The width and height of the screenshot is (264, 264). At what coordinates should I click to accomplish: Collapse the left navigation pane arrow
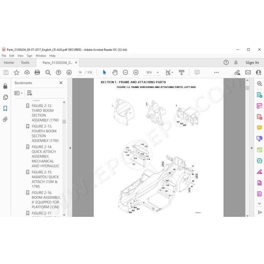click(x=70, y=148)
